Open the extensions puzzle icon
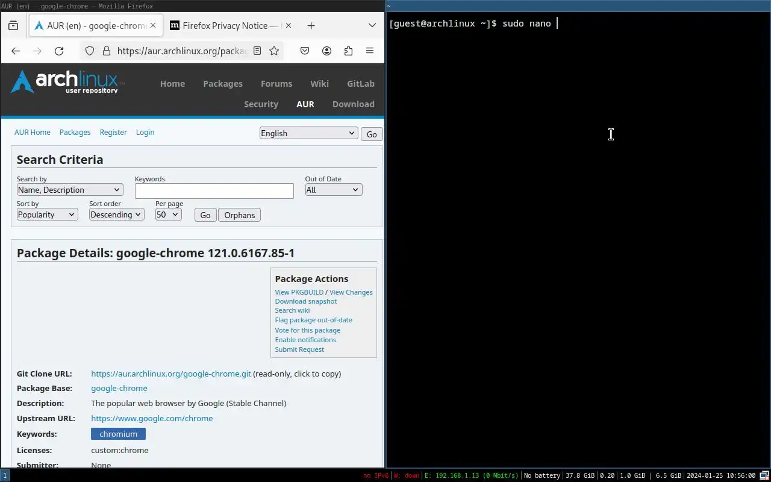Screen dimensions: 771x482 click(348, 51)
